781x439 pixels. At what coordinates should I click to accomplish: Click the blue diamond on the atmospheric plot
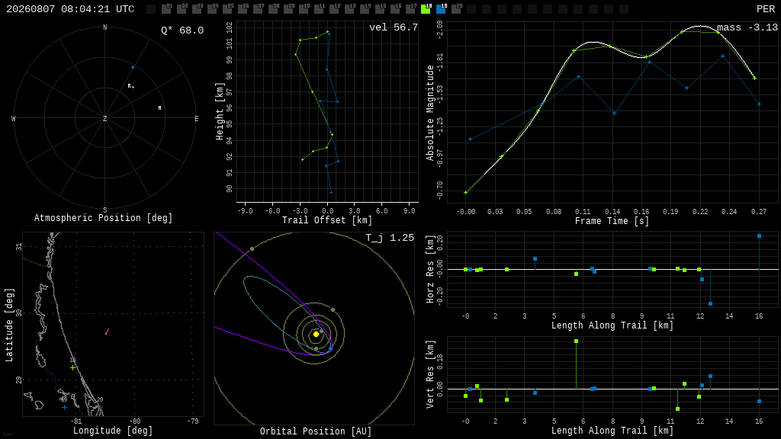pos(133,67)
